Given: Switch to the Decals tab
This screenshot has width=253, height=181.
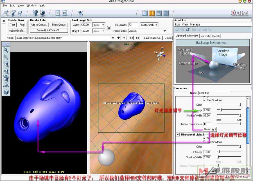Looking at the screenshot, I should tap(216, 36).
